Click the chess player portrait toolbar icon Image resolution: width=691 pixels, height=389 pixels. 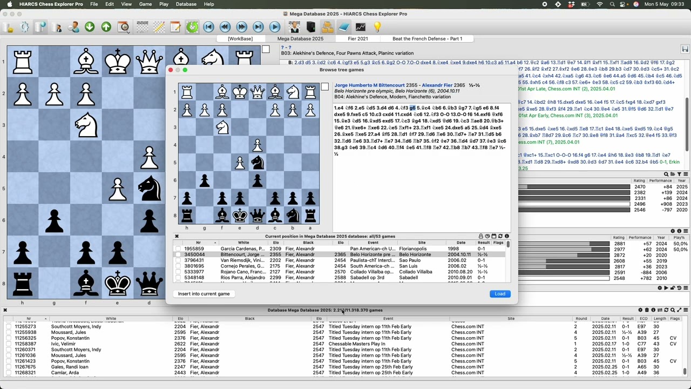coord(294,26)
